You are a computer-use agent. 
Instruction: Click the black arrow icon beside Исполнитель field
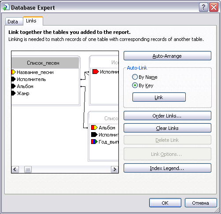14,79
